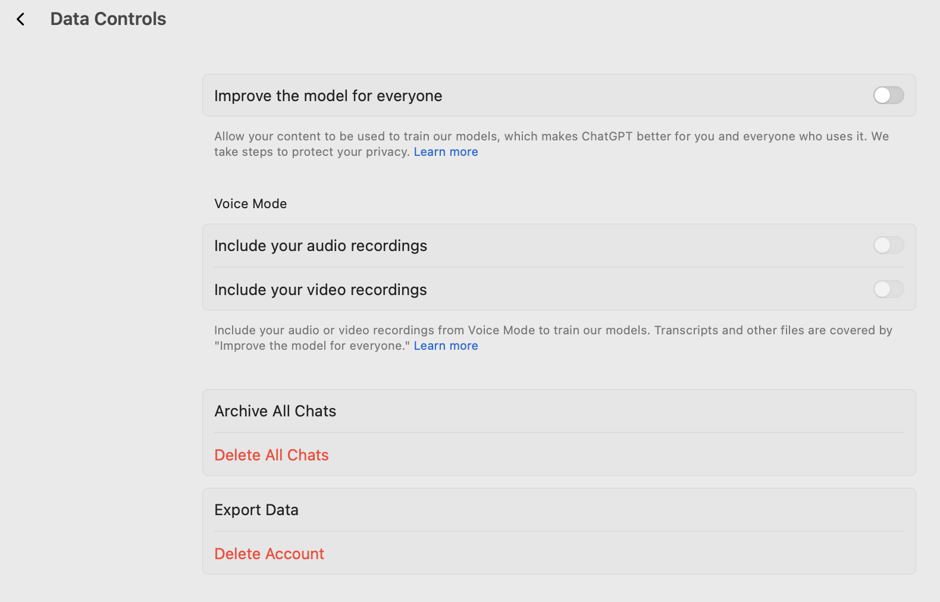Toggle Improve the model for everyone
The image size is (940, 602).
[888, 95]
